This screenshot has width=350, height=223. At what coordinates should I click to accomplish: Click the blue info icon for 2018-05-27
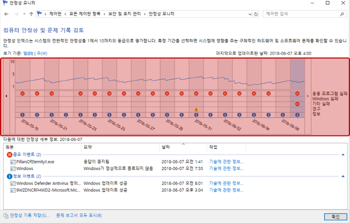click(138, 115)
